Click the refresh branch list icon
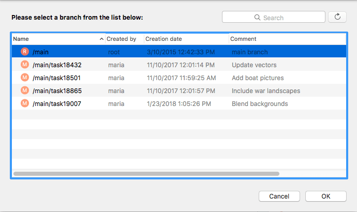 tap(337, 17)
